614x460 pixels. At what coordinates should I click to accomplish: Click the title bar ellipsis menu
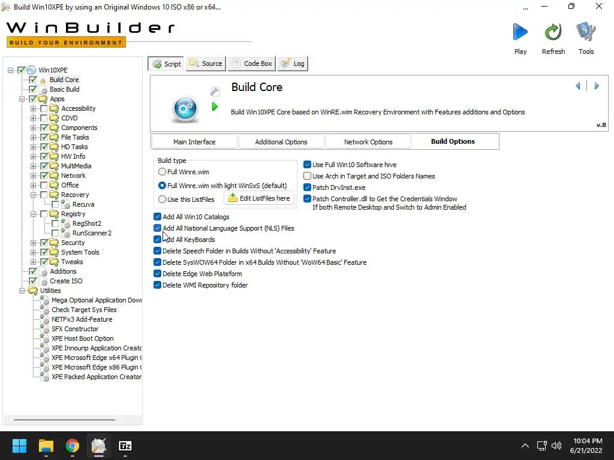coord(525,8)
